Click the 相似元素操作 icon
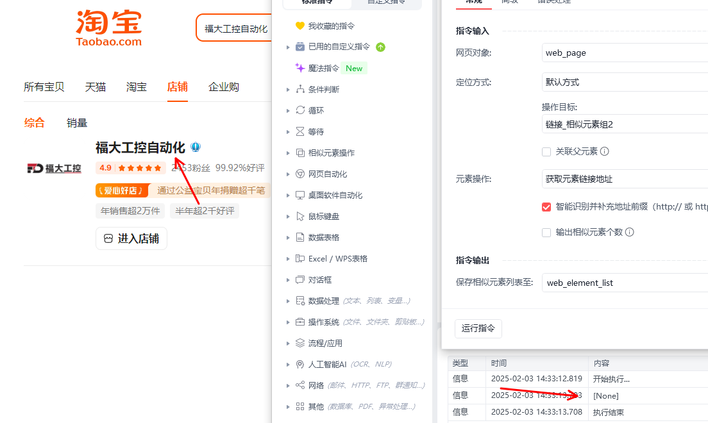 click(300, 153)
